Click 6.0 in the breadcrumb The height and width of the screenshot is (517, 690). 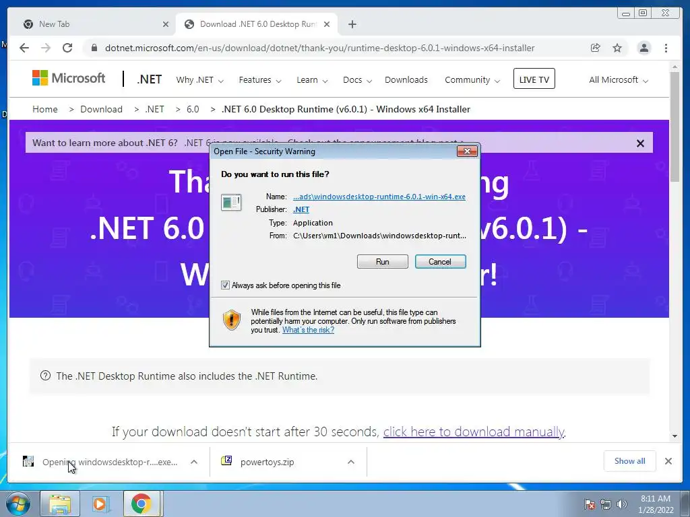click(193, 109)
